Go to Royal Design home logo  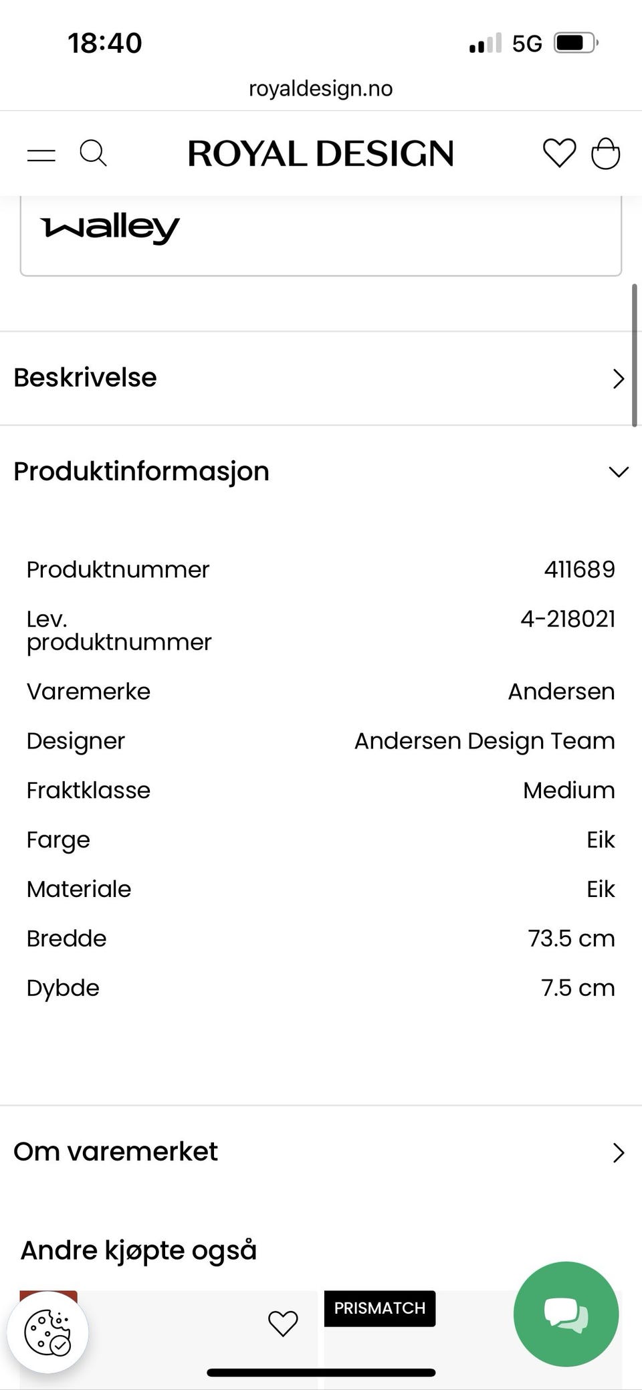click(321, 154)
